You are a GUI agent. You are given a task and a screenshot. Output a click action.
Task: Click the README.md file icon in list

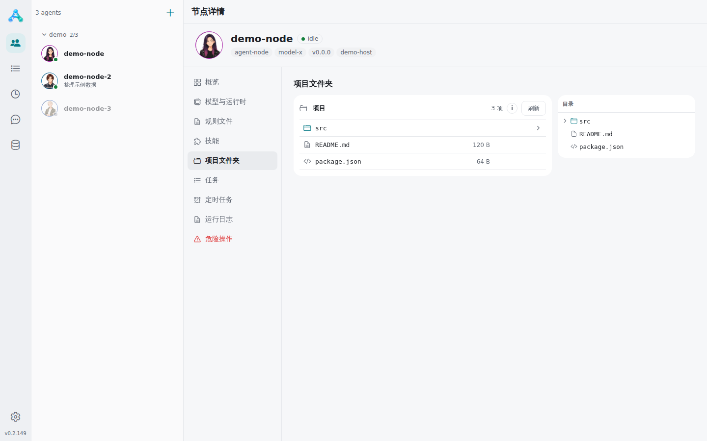[307, 145]
